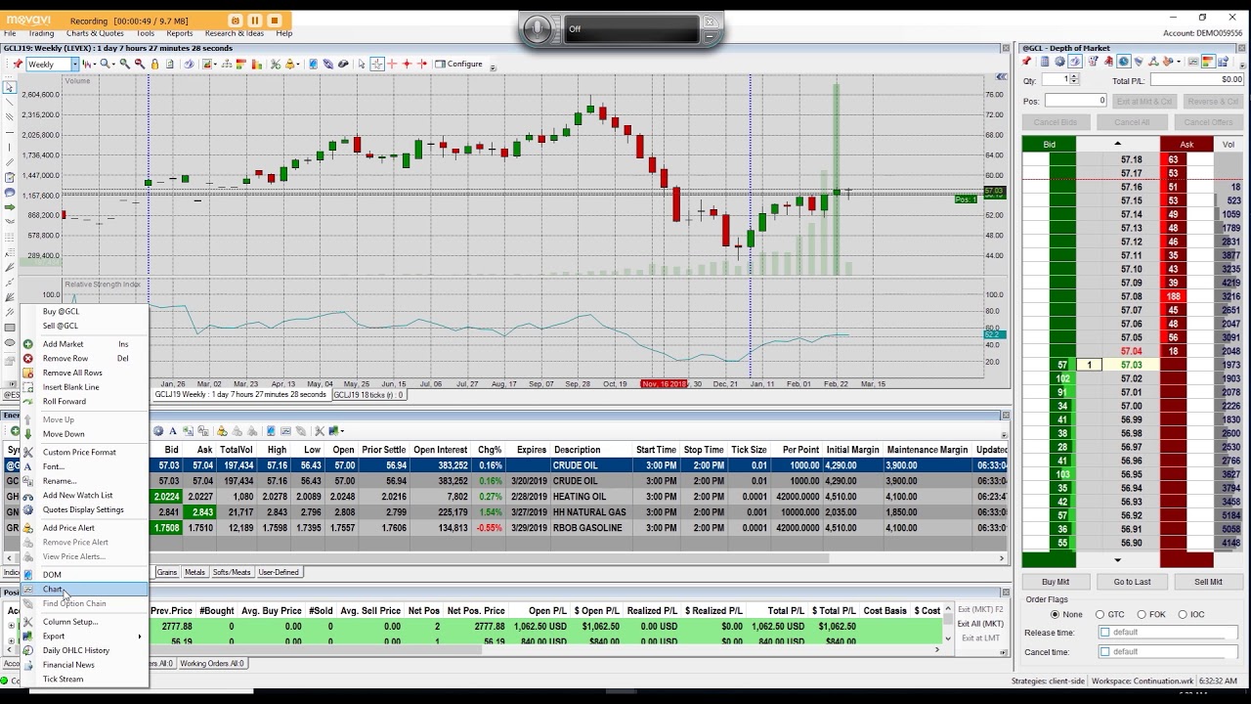The width and height of the screenshot is (1251, 704).
Task: Click the Chg% column header in quotes table
Action: coord(490,450)
